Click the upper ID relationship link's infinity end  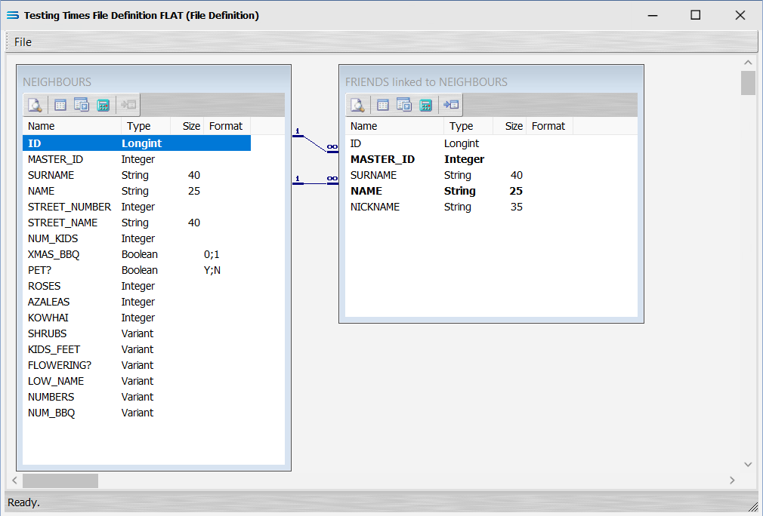332,148
